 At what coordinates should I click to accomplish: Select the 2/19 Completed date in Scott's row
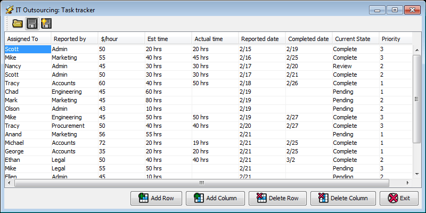[x=309, y=49]
